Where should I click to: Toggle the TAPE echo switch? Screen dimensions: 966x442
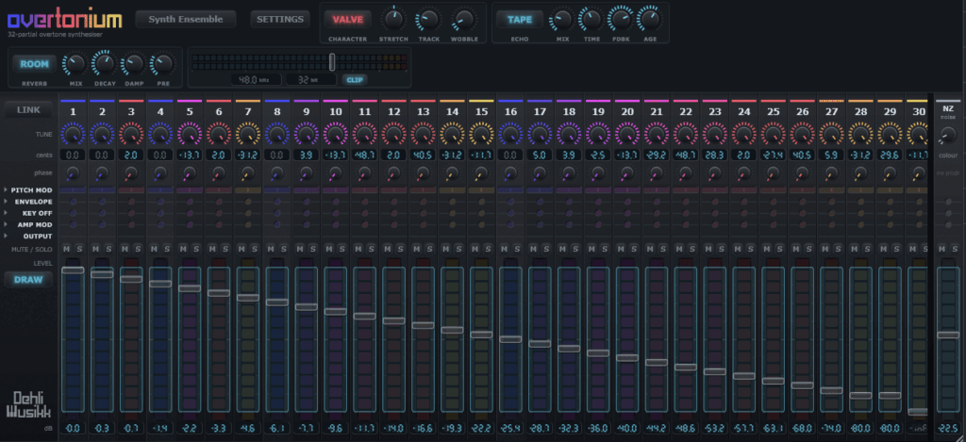click(x=520, y=19)
